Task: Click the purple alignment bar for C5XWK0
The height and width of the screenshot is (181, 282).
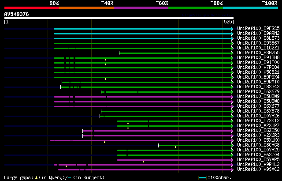Action: point(141,141)
